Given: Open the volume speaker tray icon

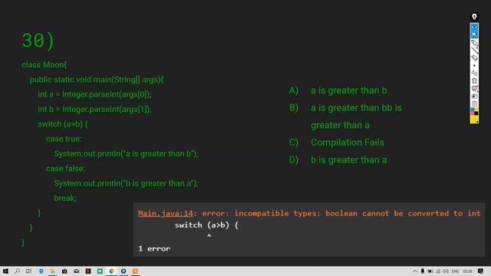Looking at the screenshot, I should tap(446, 271).
